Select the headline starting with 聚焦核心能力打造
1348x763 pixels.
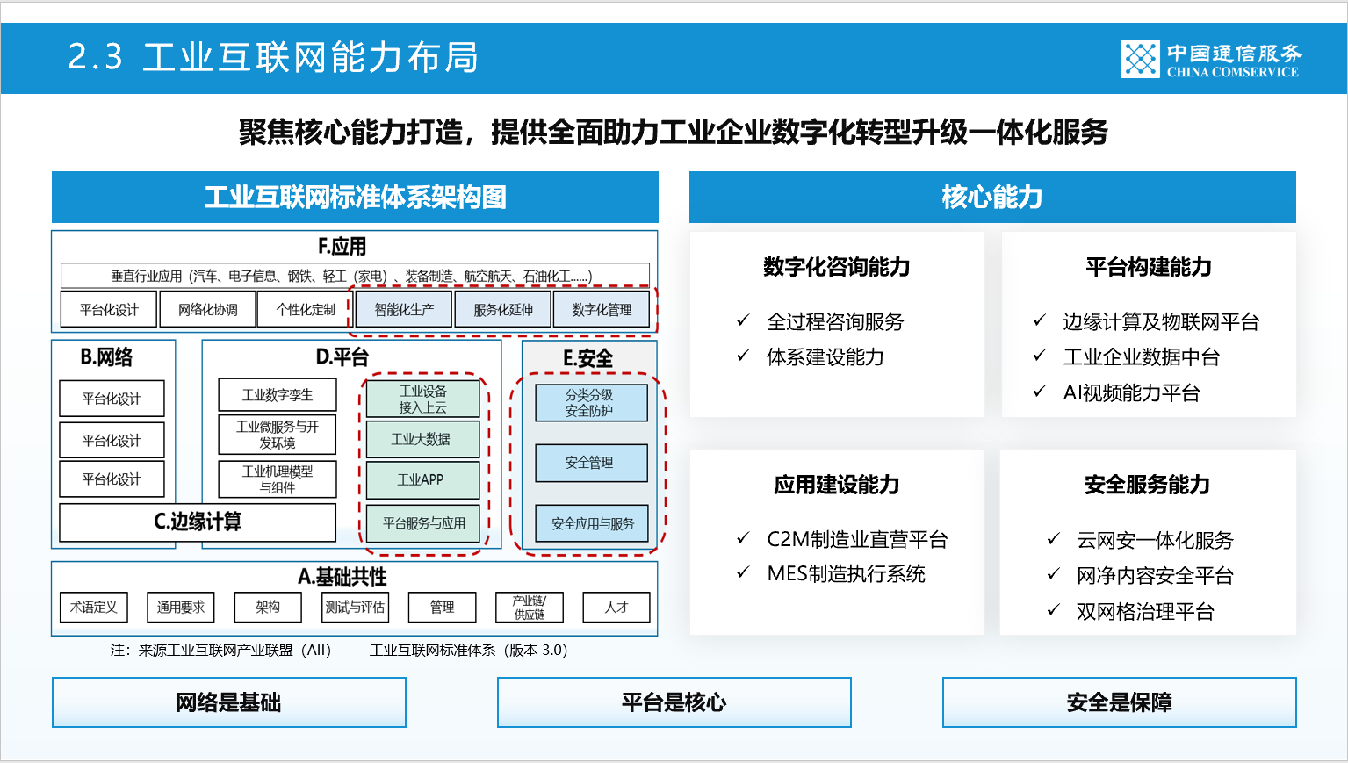pyautogui.click(x=673, y=132)
